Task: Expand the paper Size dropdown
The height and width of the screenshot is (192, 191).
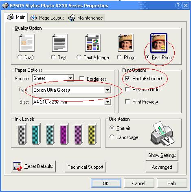Action: [x=108, y=102]
